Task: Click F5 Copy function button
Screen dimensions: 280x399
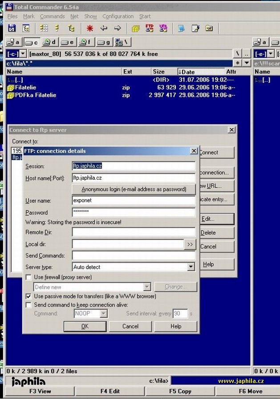Action: tap(180, 391)
